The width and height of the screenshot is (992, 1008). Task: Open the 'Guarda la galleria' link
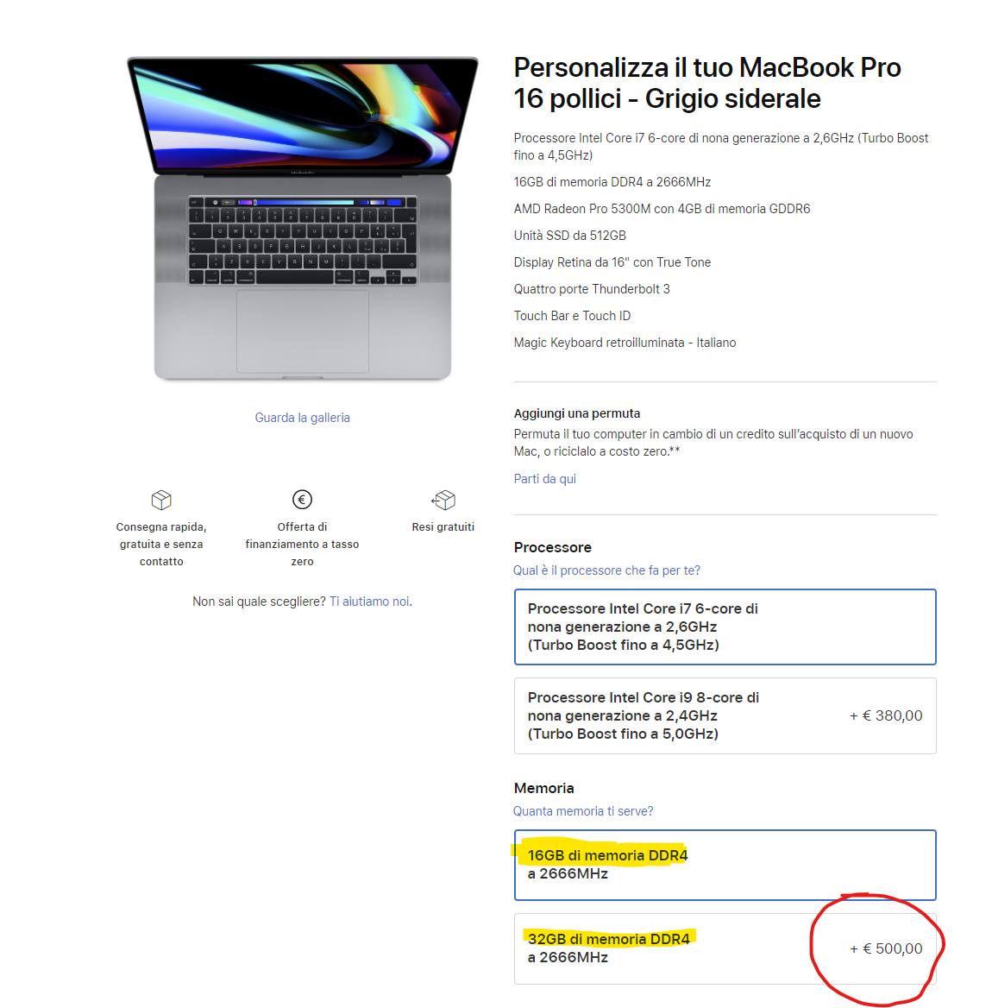pos(303,417)
